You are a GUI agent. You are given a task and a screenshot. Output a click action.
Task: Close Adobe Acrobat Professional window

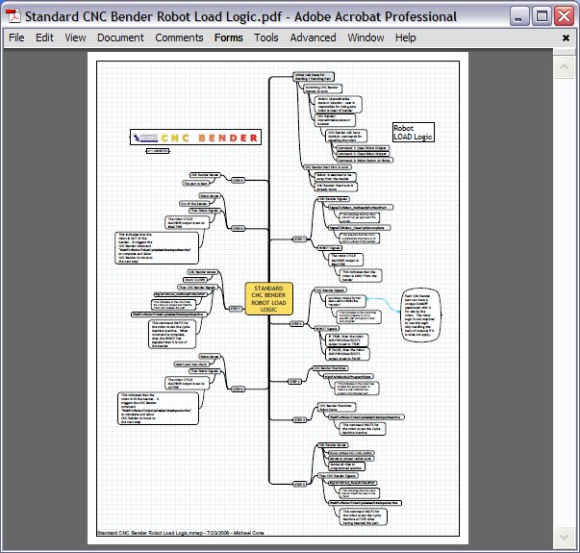pyautogui.click(x=564, y=15)
